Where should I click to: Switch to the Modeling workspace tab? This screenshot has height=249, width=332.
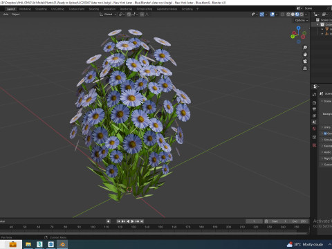pos(25,9)
